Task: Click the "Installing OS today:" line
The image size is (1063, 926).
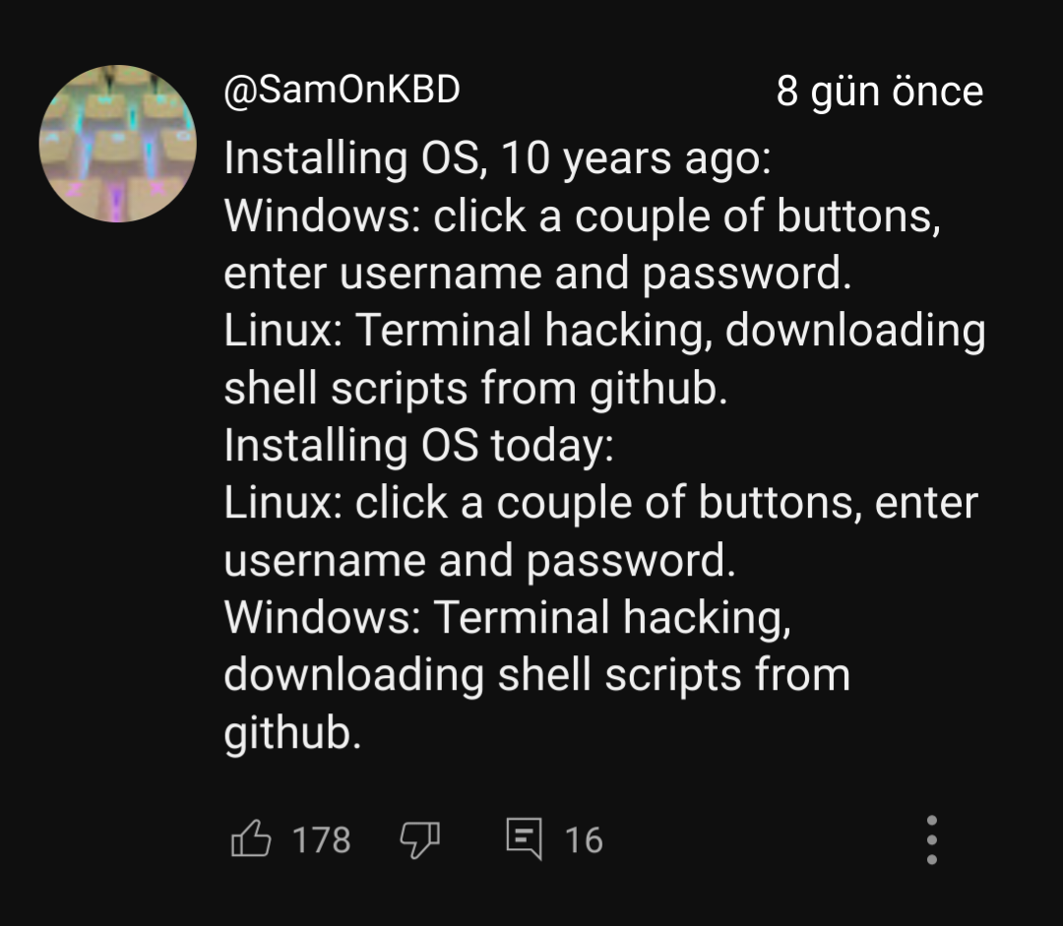Action: pyautogui.click(x=418, y=445)
